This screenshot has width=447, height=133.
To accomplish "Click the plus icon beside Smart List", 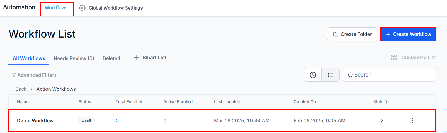I will click(x=136, y=58).
